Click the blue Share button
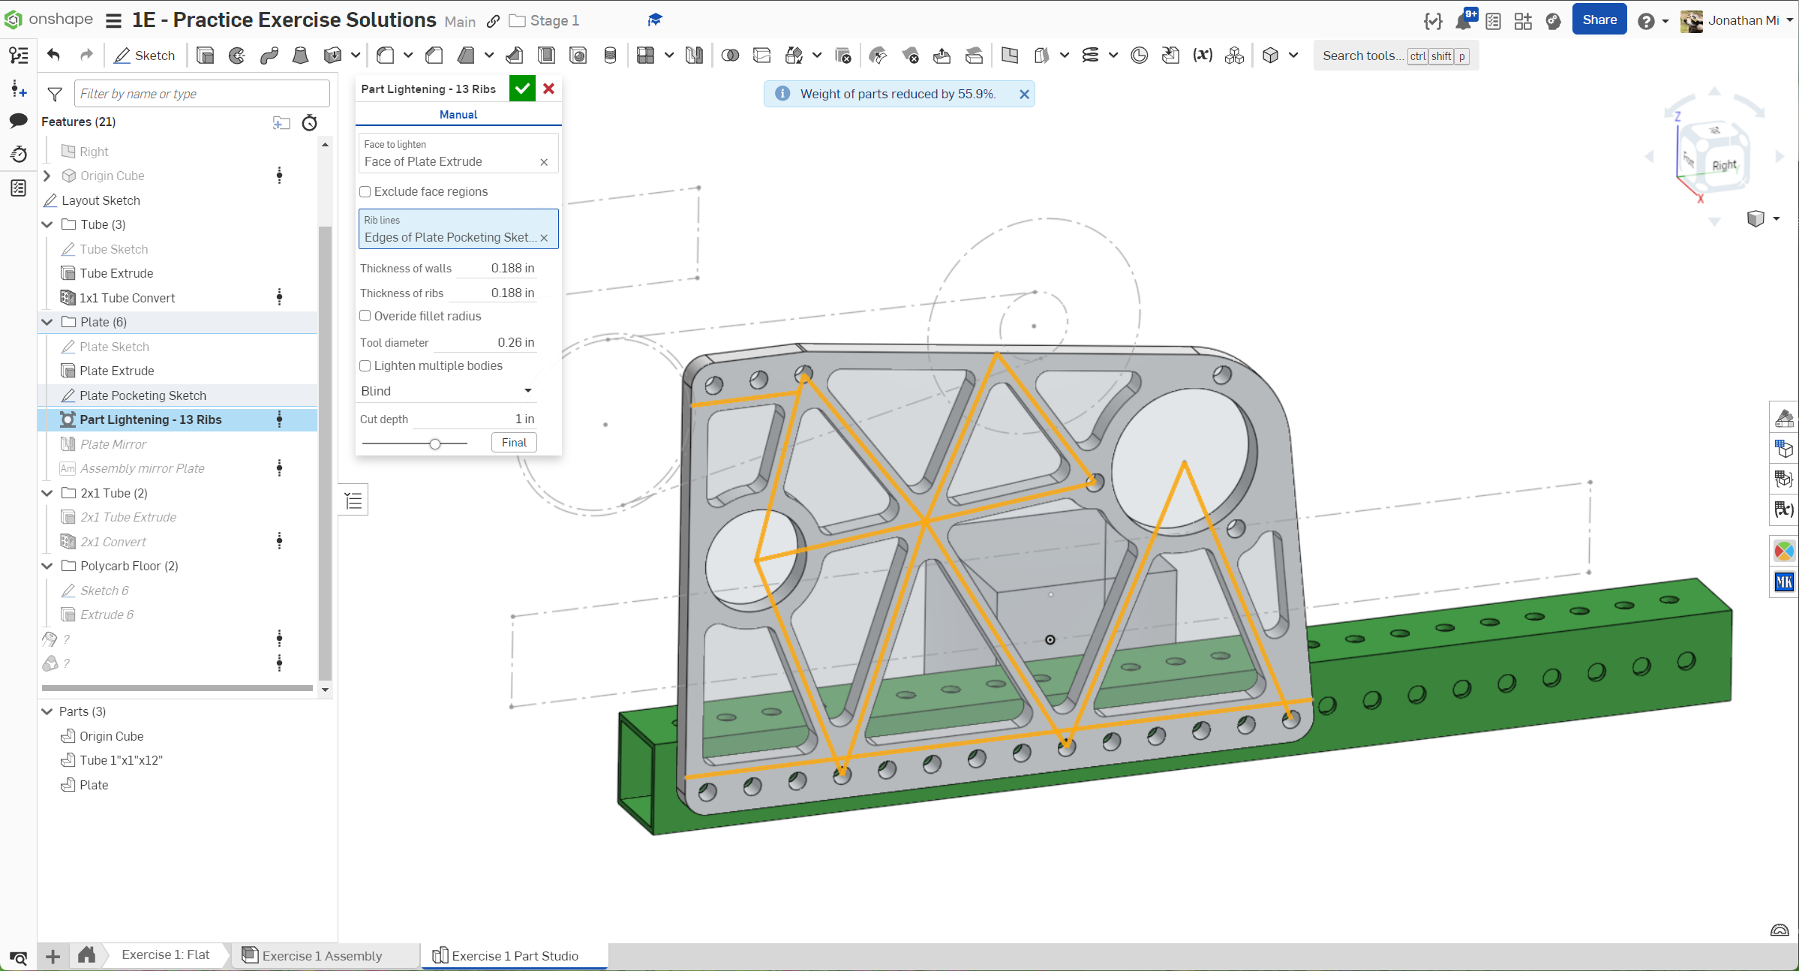The width and height of the screenshot is (1799, 971). (x=1599, y=20)
